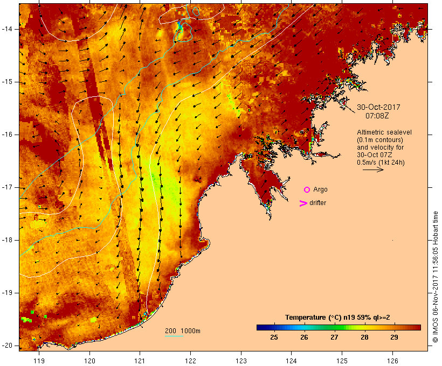Click the longitude label 125
The image size is (442, 366).
click(342, 361)
